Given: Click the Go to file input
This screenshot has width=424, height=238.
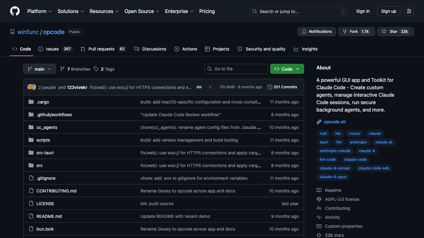Looking at the screenshot, I should pyautogui.click(x=236, y=69).
